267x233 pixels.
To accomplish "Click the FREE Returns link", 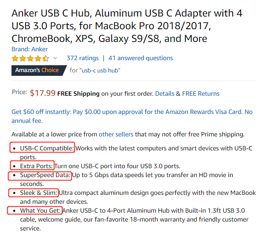I will tap(201, 94).
